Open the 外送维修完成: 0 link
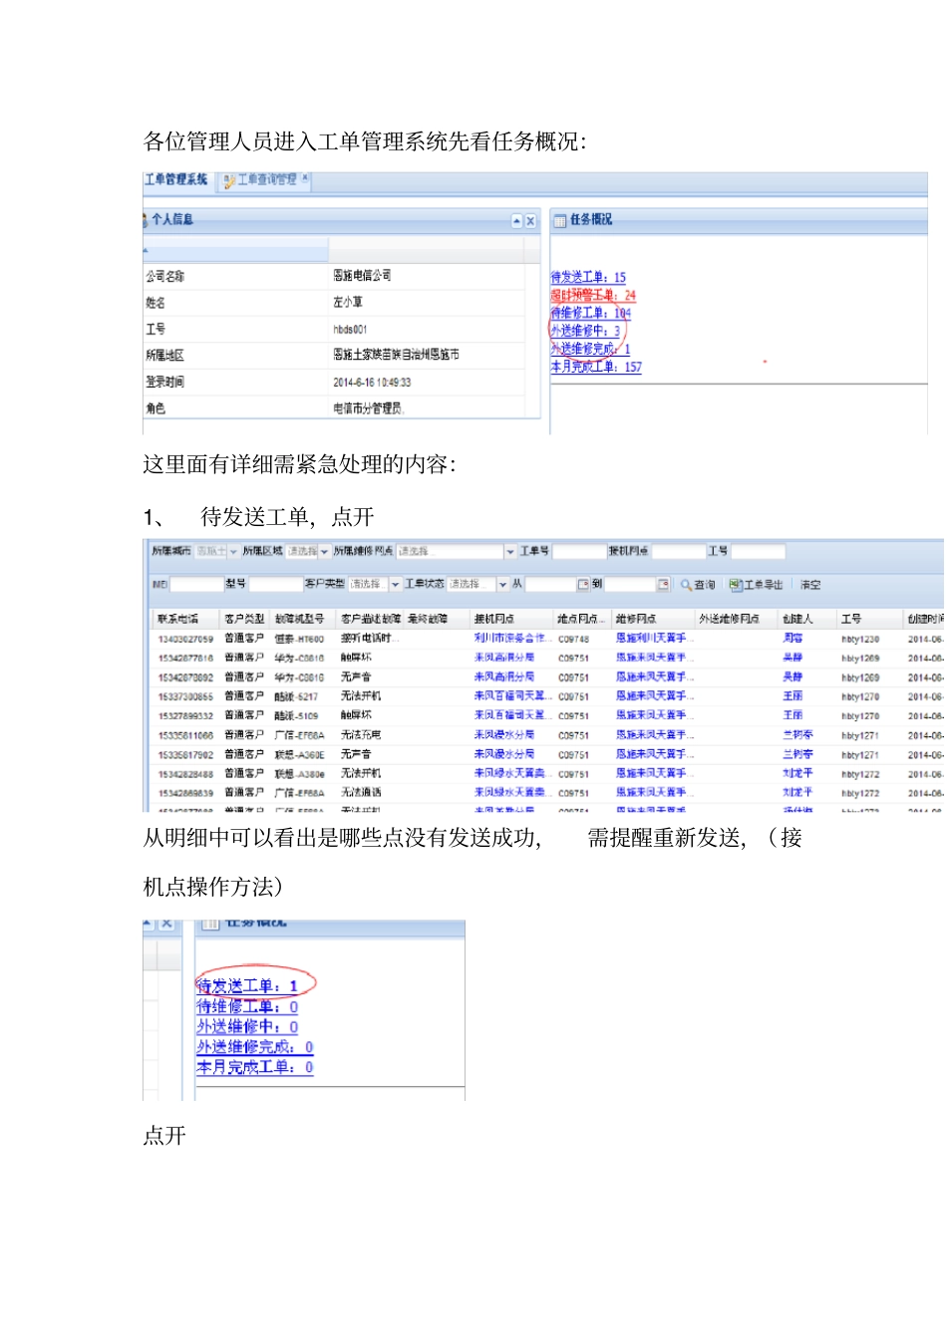 coord(255,1047)
